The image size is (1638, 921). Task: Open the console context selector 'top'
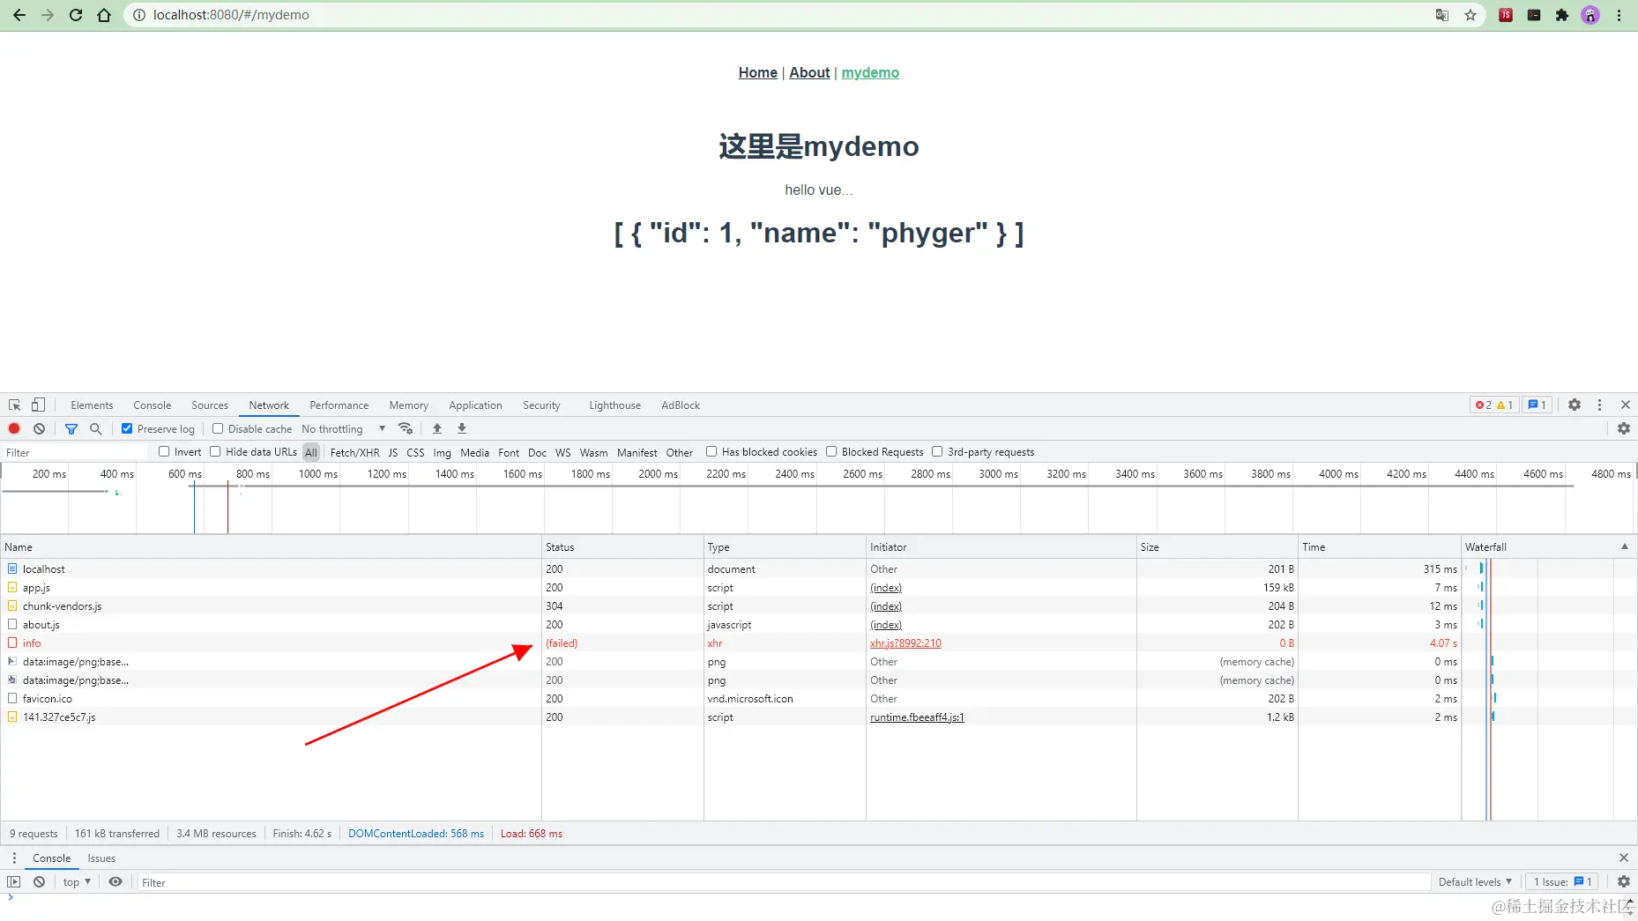pyautogui.click(x=77, y=882)
